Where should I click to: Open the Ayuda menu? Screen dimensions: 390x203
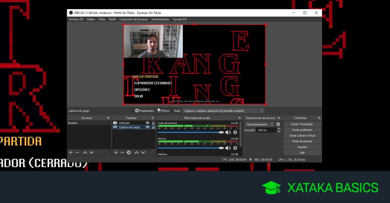[x=180, y=19]
